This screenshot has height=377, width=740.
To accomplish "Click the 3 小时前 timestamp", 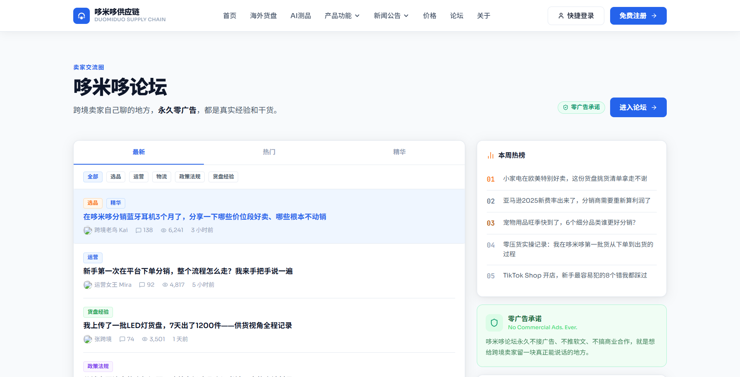I will (202, 230).
